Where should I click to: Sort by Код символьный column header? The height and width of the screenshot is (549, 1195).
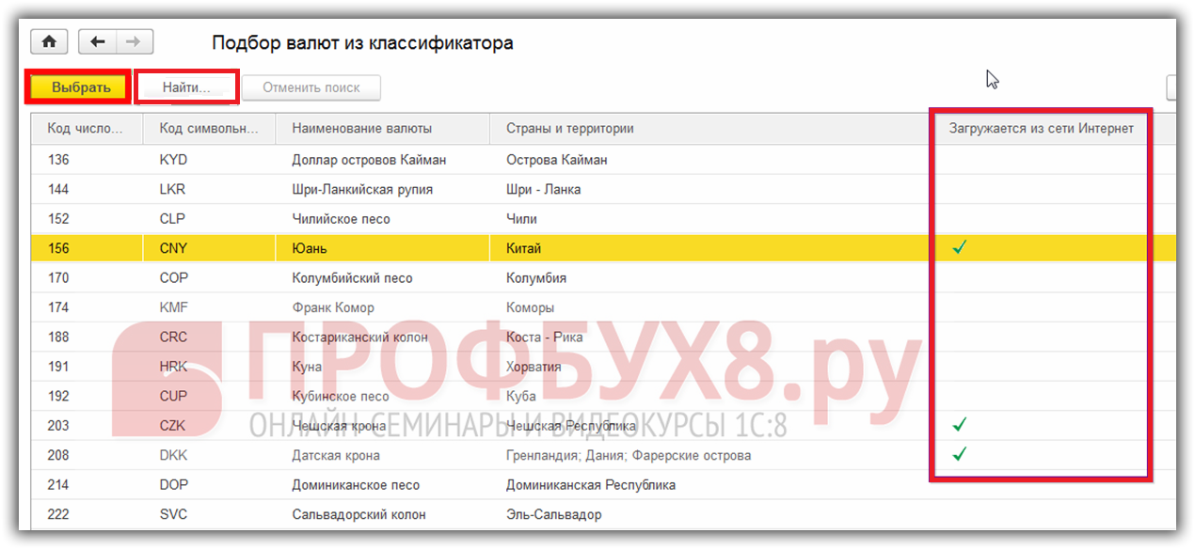(209, 129)
